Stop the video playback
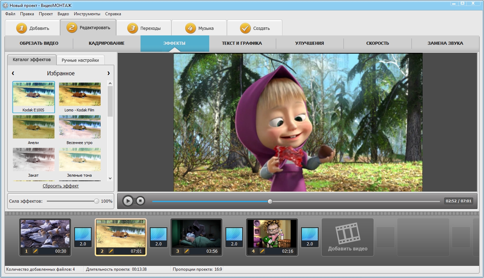Viewport: 484px width, 278px height. 140,201
